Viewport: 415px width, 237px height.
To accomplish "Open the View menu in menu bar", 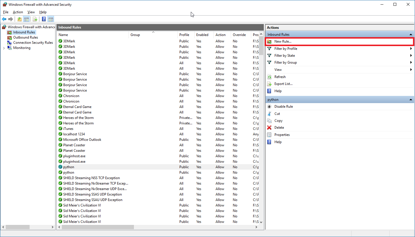I will pyautogui.click(x=31, y=12).
